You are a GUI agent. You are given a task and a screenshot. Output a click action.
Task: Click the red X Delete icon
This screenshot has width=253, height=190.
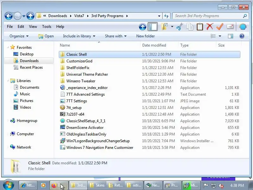(x=210, y=27)
